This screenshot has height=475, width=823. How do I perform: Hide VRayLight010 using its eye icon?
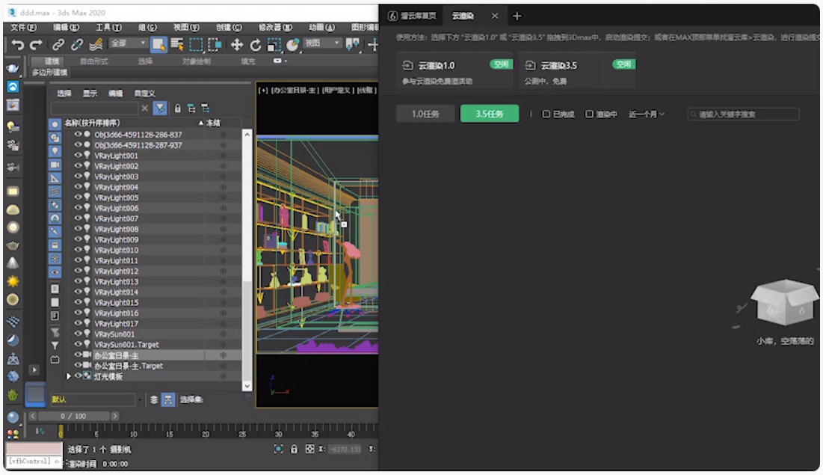[x=78, y=250]
